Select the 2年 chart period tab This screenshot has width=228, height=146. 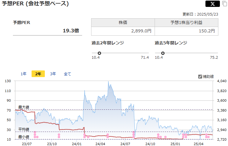pos(38,74)
